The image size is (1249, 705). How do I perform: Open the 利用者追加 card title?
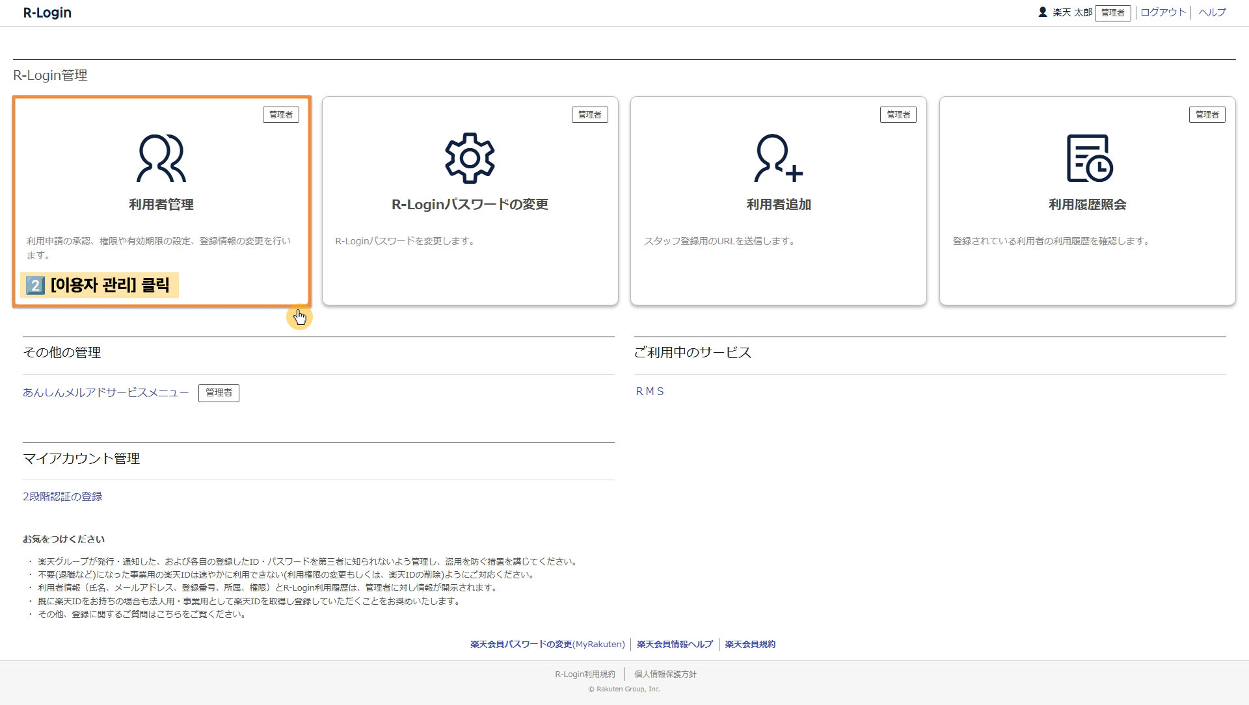pyautogui.click(x=778, y=204)
